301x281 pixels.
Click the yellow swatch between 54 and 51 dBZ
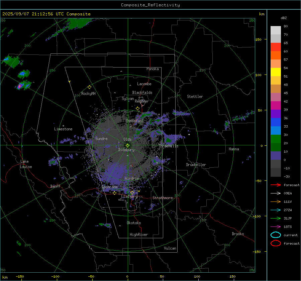click(276, 72)
